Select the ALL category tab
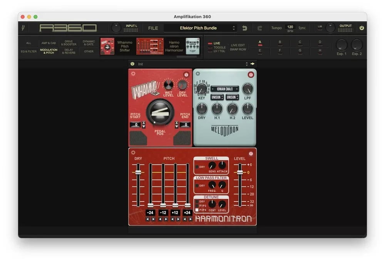 click(x=28, y=43)
